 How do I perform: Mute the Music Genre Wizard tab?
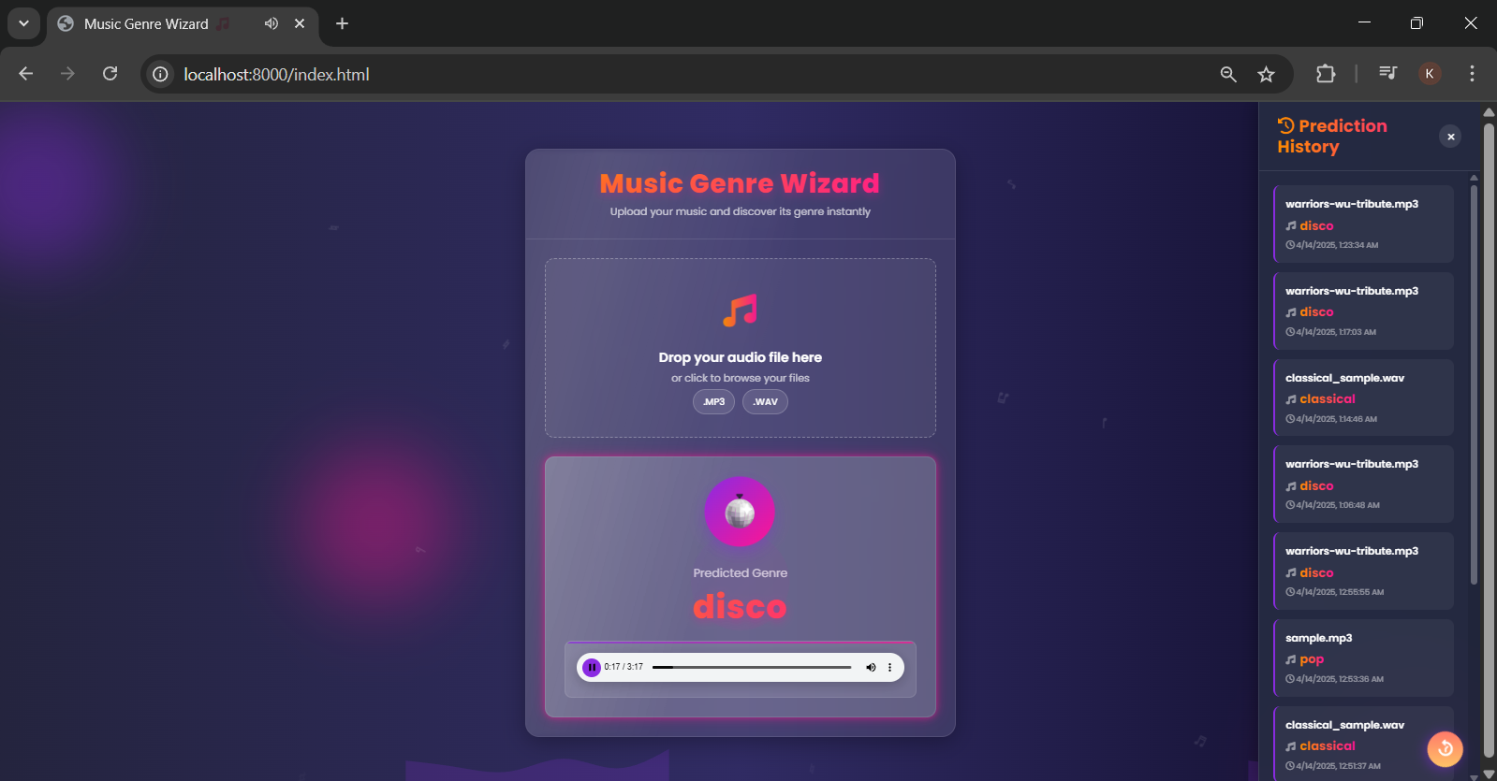click(x=272, y=23)
